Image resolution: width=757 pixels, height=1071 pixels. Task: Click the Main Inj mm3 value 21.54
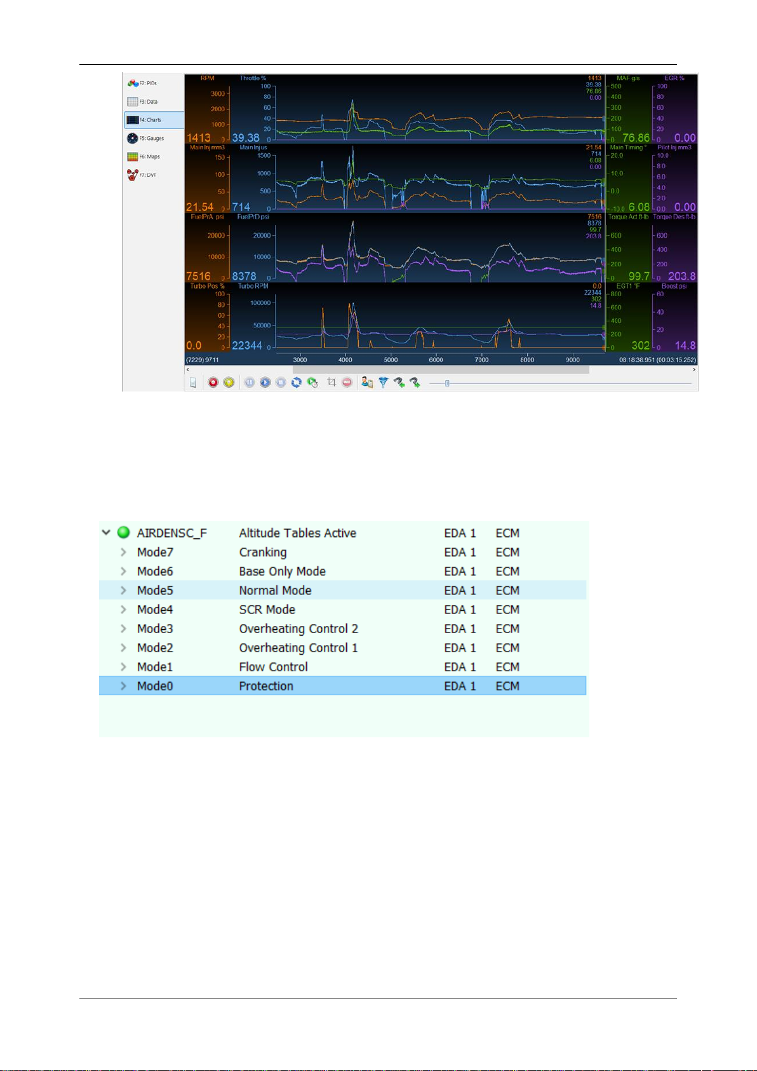point(200,207)
